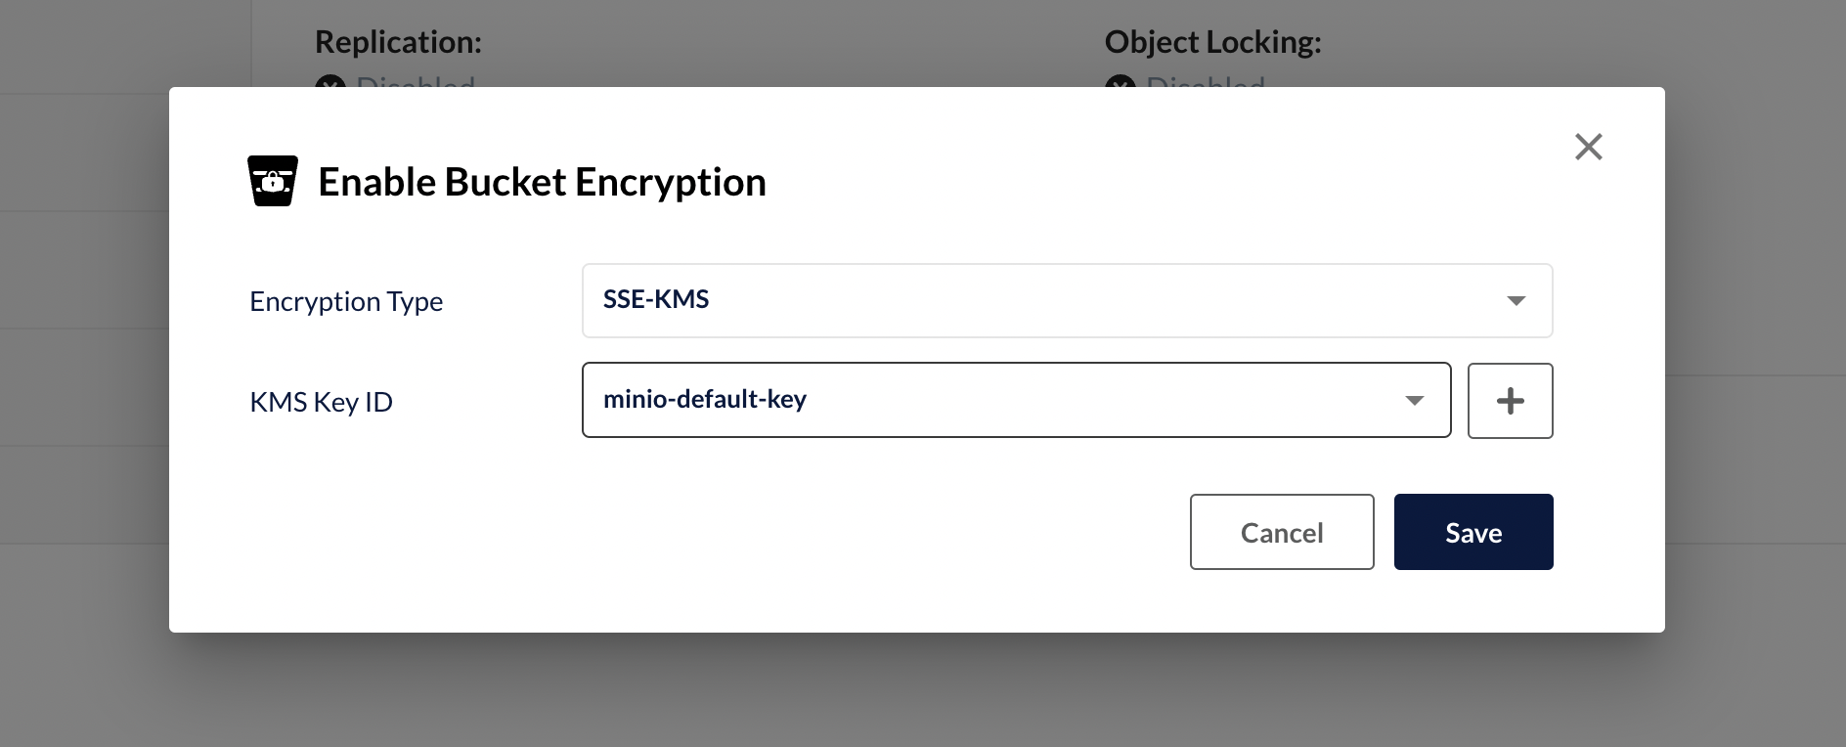Click the Disabled text under Replication
The width and height of the screenshot is (1846, 747).
[x=416, y=82]
